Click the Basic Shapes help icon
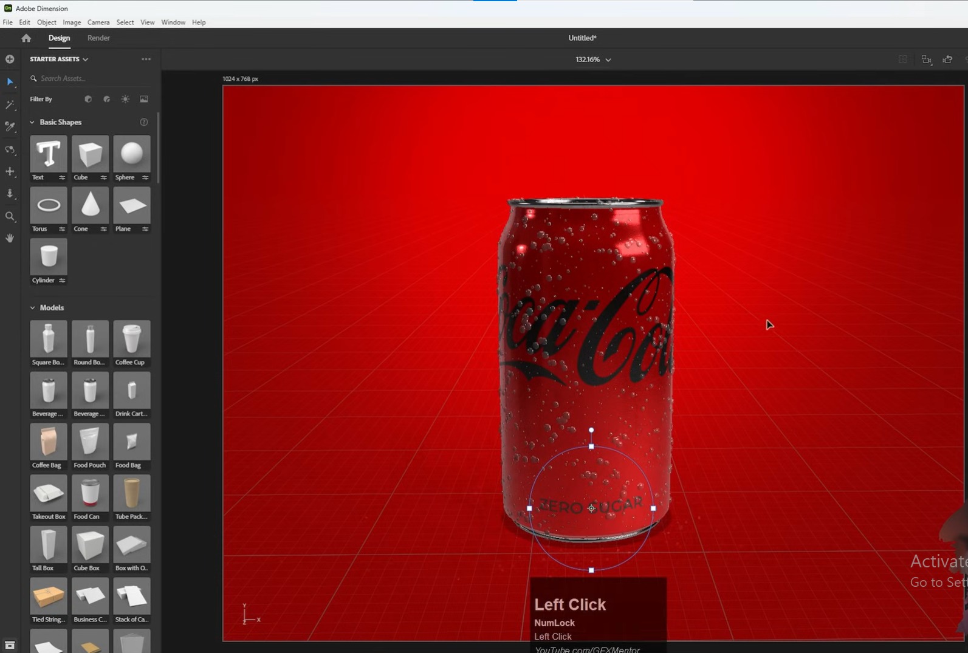 coord(144,122)
